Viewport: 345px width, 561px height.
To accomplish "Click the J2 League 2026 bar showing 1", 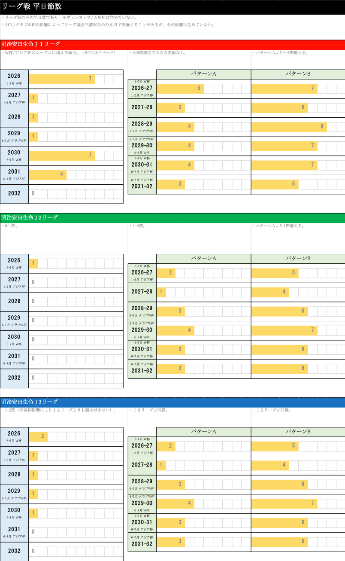I will click(x=33, y=263).
